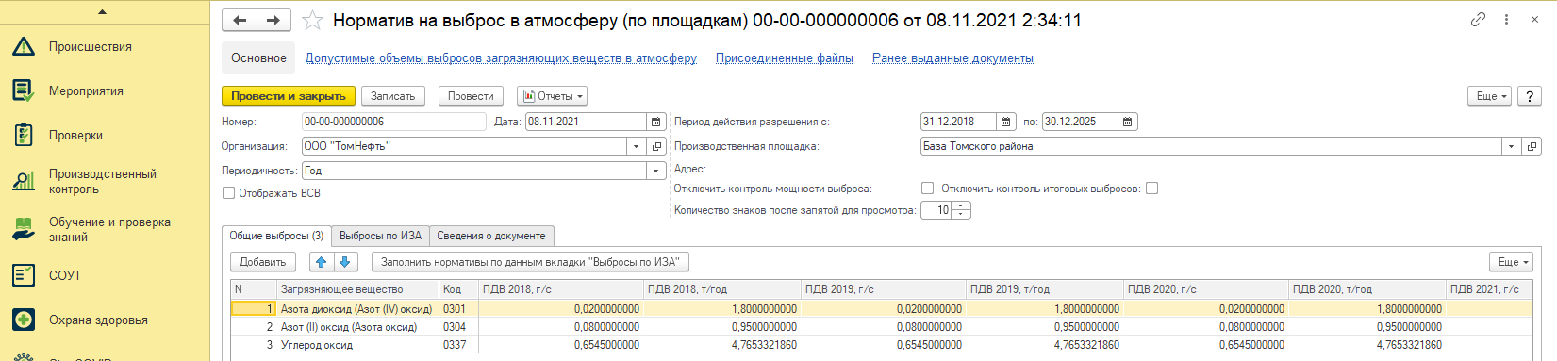This screenshot has height=361, width=1557.
Task: Click column header ПДВ 2020, т/год
Action: pyautogui.click(x=1367, y=289)
